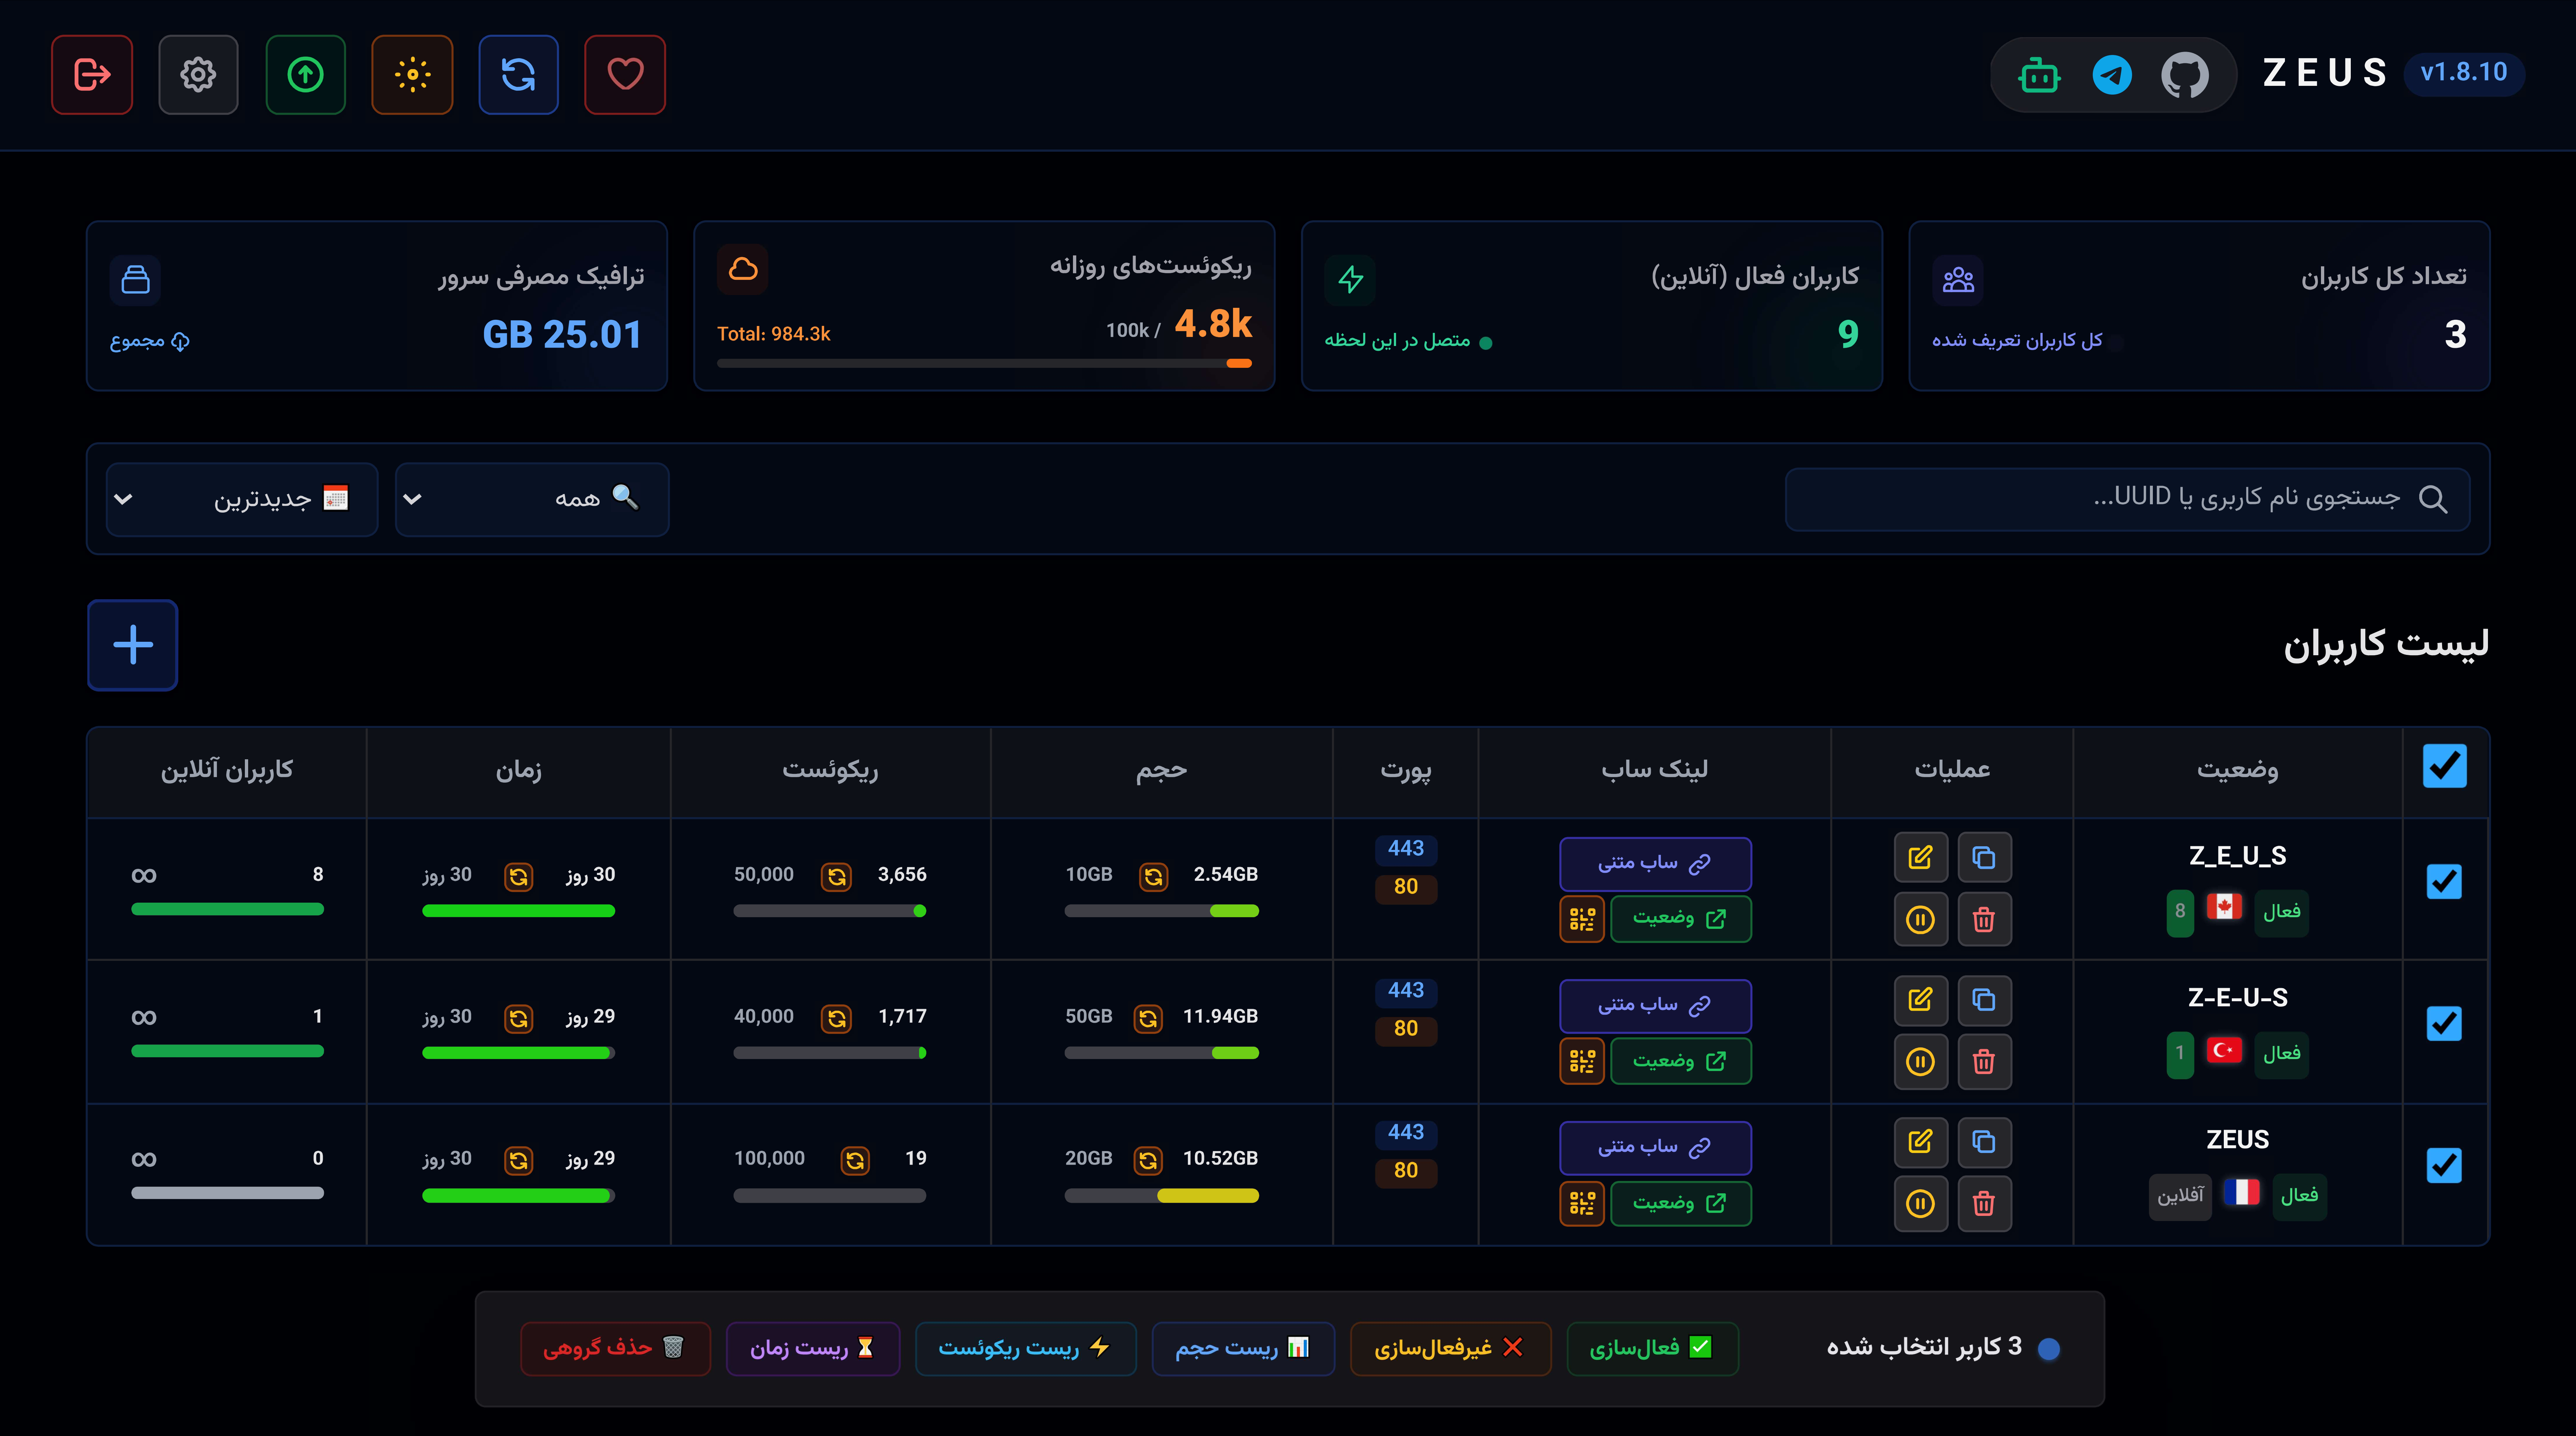
Task: Add a new user with plus button
Action: tap(133, 645)
